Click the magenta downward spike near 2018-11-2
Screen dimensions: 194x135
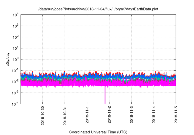(105, 95)
